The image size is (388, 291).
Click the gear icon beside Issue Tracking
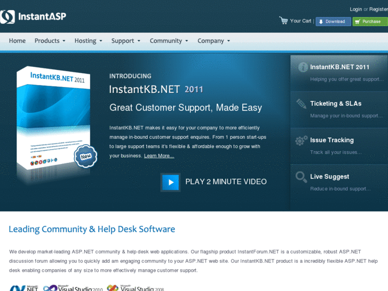pyautogui.click(x=301, y=140)
